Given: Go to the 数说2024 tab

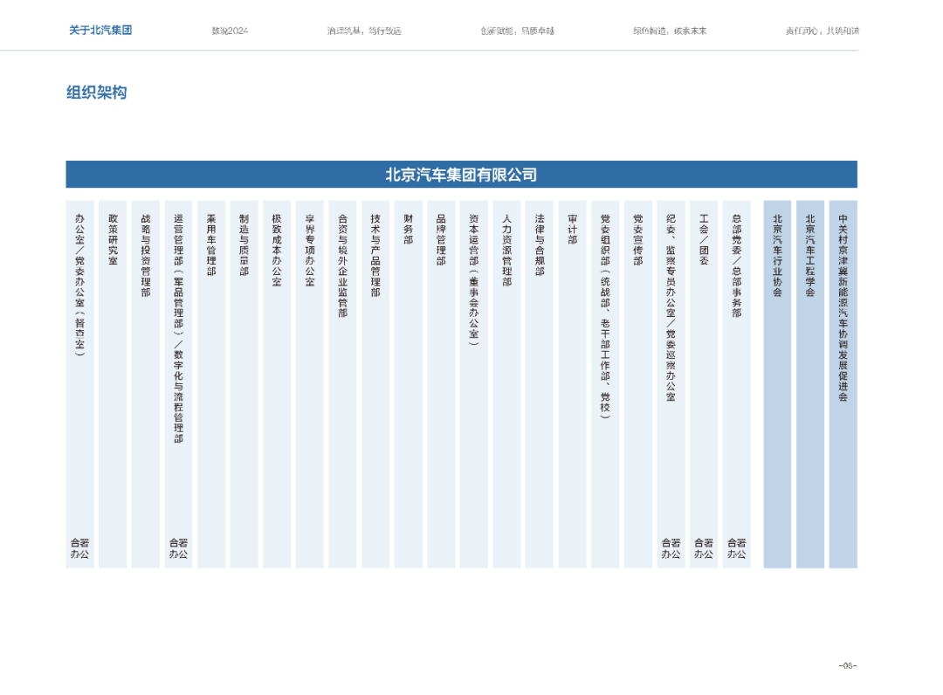Looking at the screenshot, I should [230, 31].
